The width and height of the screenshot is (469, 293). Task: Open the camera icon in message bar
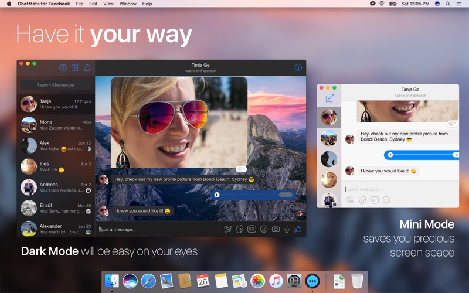coord(276,229)
